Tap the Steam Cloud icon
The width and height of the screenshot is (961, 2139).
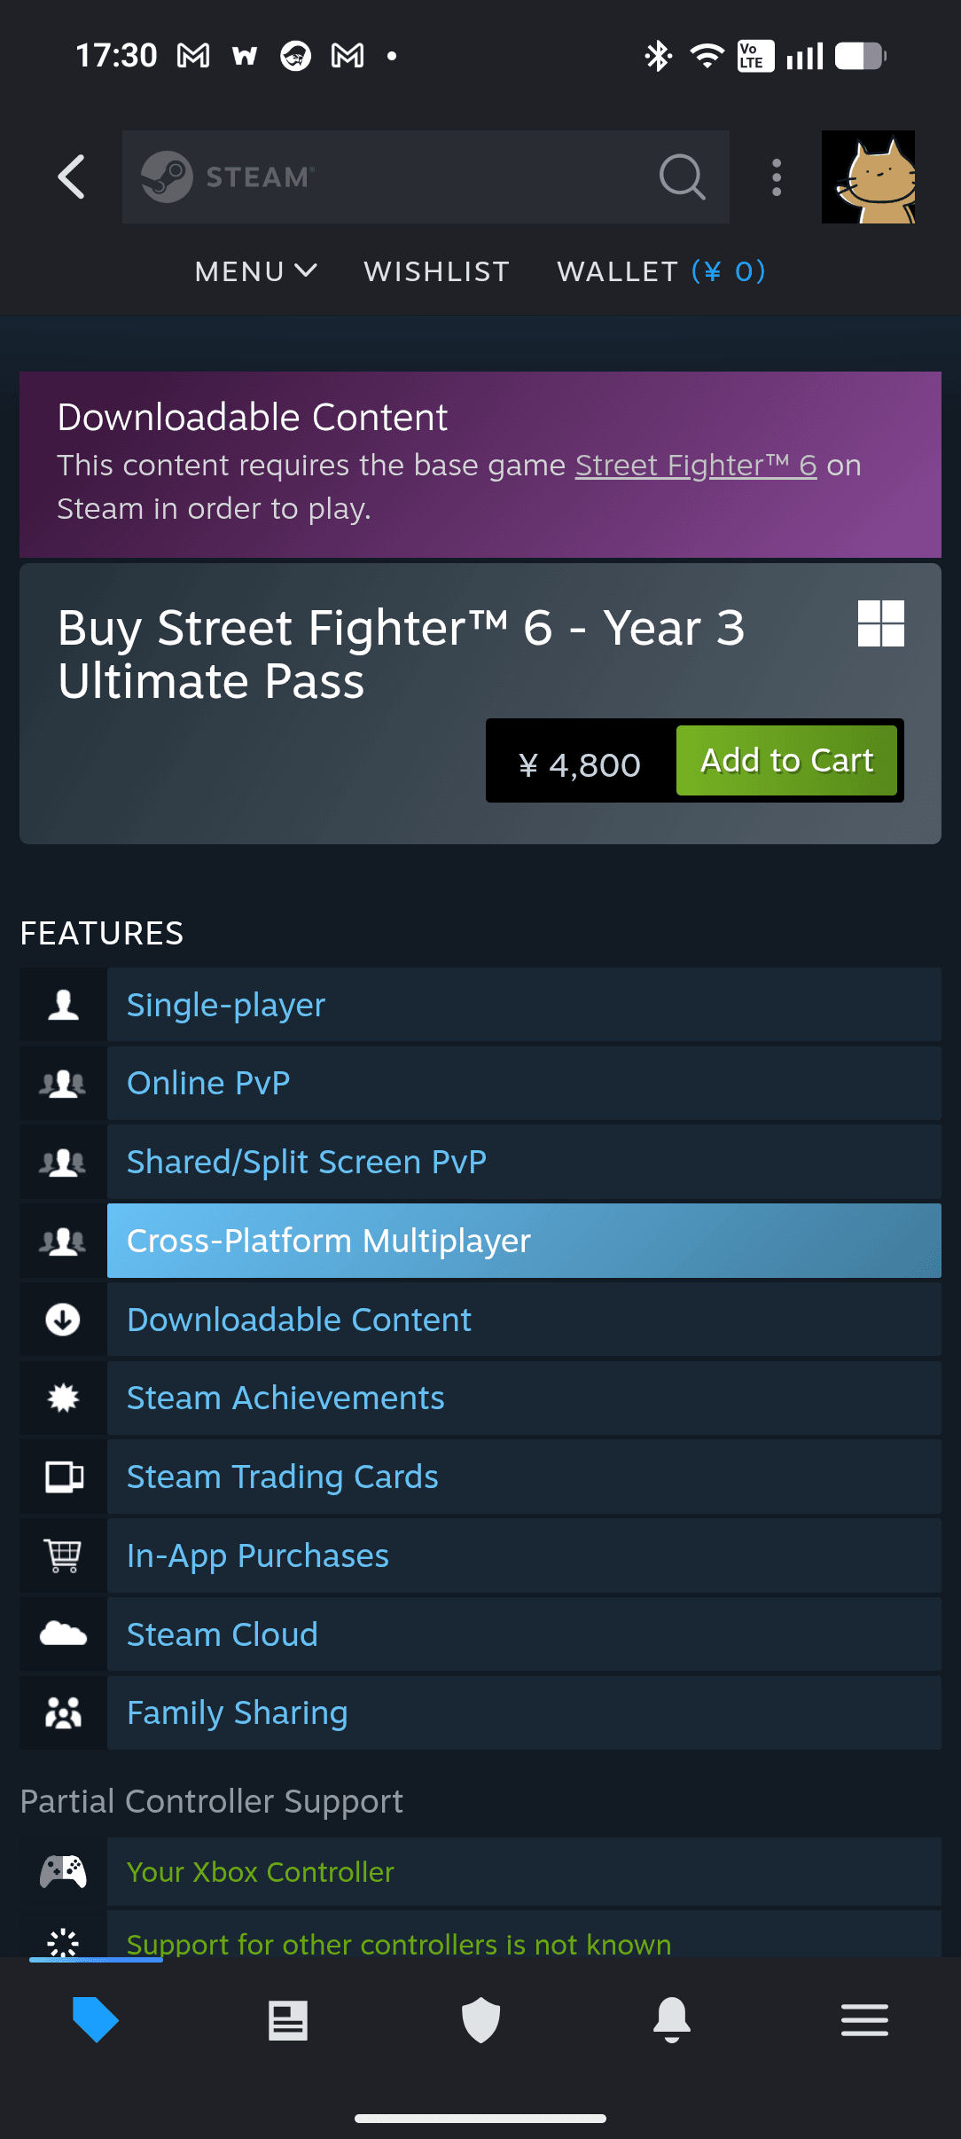pos(63,1634)
